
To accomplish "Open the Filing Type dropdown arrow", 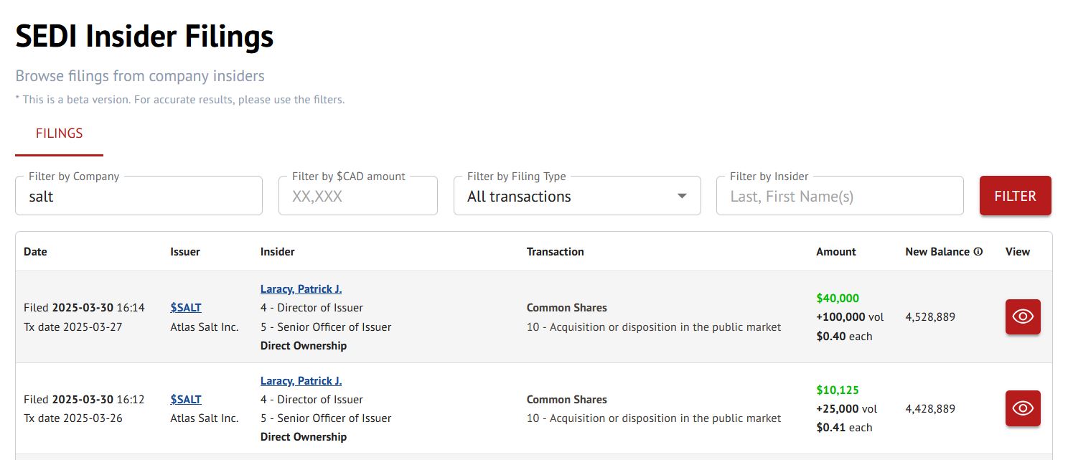I will tap(682, 197).
